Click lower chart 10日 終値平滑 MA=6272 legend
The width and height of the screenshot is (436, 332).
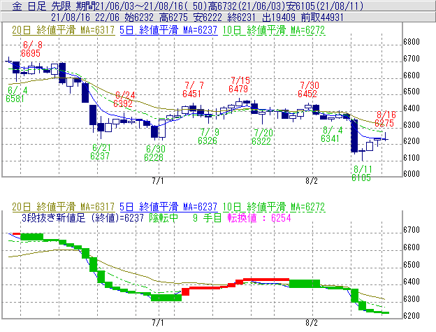coord(274,207)
